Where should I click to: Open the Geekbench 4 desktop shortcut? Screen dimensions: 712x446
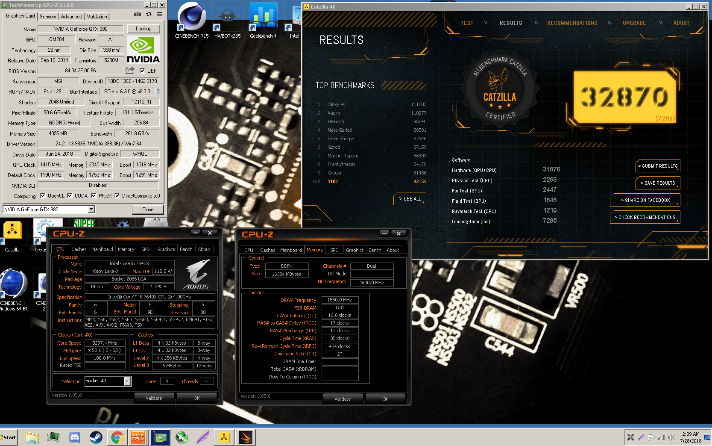tap(263, 20)
